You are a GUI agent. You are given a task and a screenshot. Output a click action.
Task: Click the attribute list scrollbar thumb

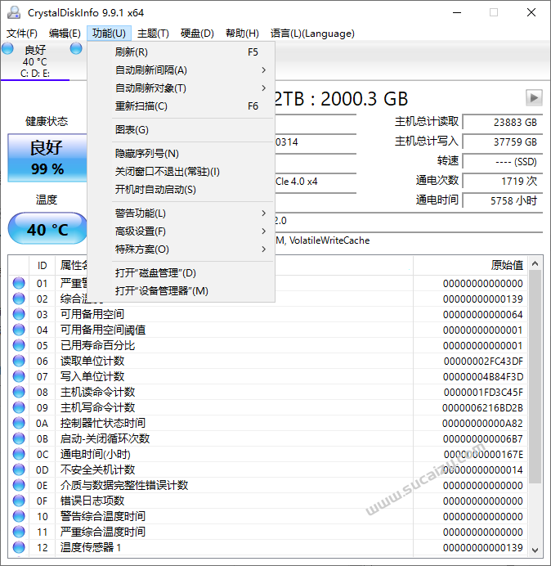coord(535,377)
